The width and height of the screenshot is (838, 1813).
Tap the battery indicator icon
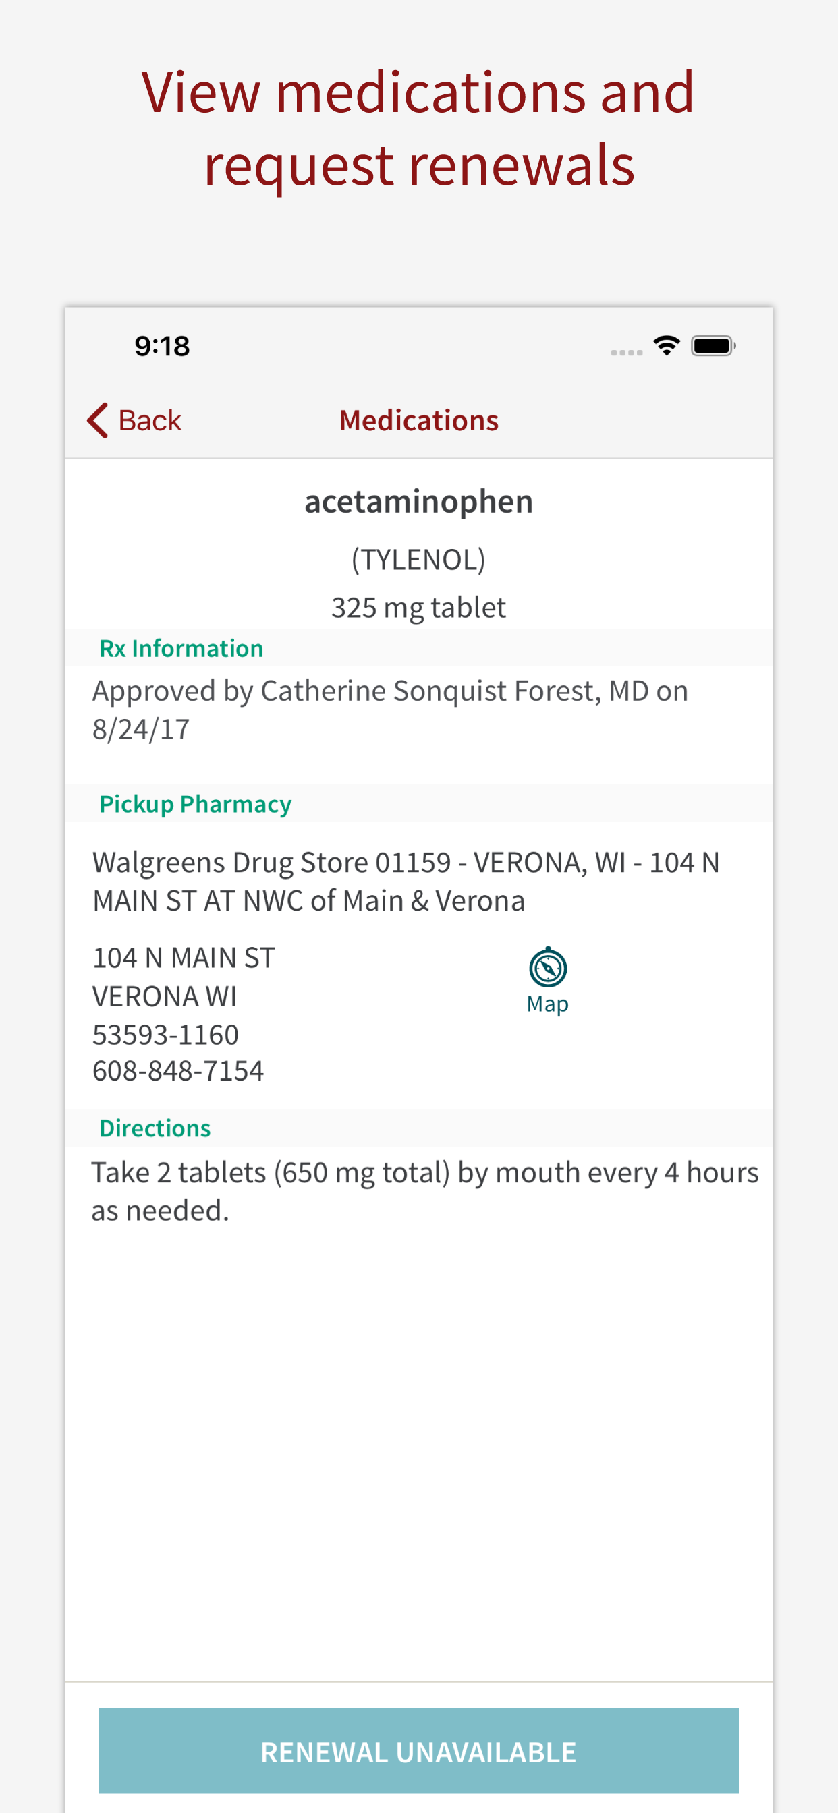[x=713, y=345]
